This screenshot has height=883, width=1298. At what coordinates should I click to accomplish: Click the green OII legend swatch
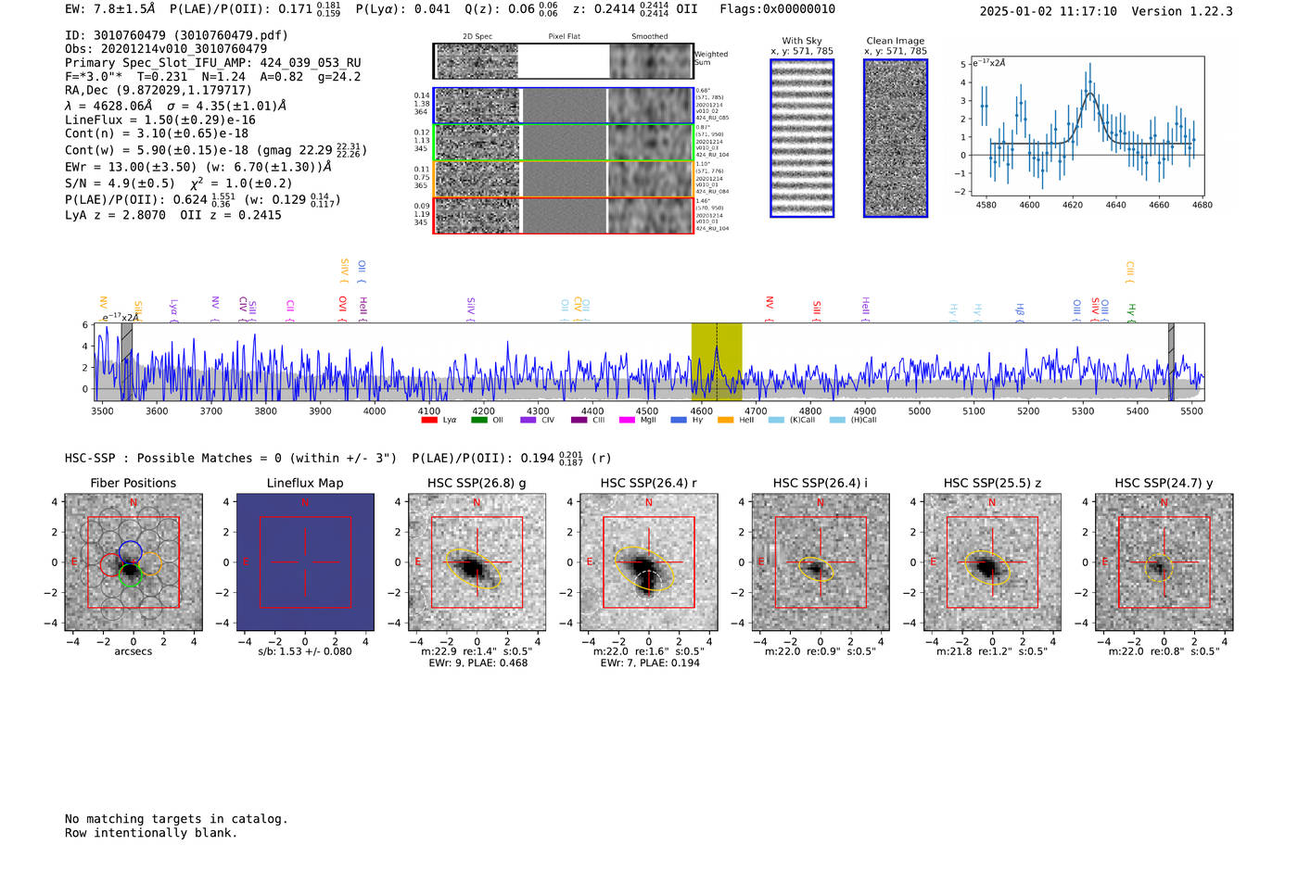point(478,421)
